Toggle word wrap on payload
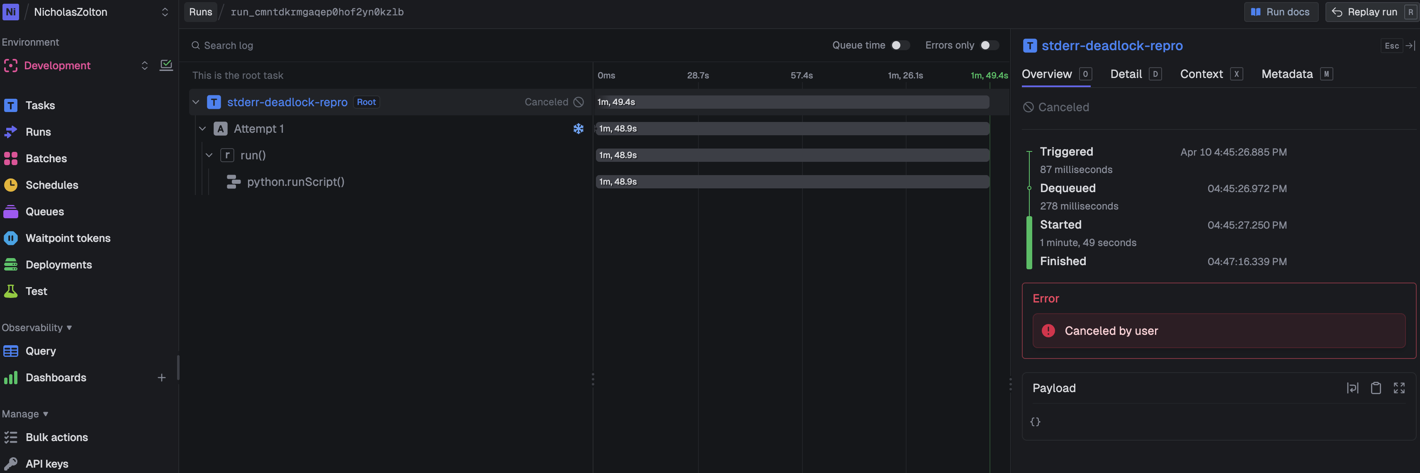This screenshot has height=473, width=1420. pyautogui.click(x=1352, y=388)
